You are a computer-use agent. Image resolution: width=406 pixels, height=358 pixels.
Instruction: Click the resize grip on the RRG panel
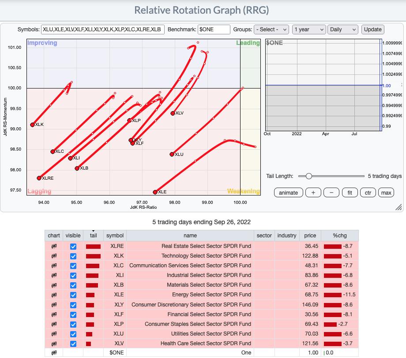[399, 207]
